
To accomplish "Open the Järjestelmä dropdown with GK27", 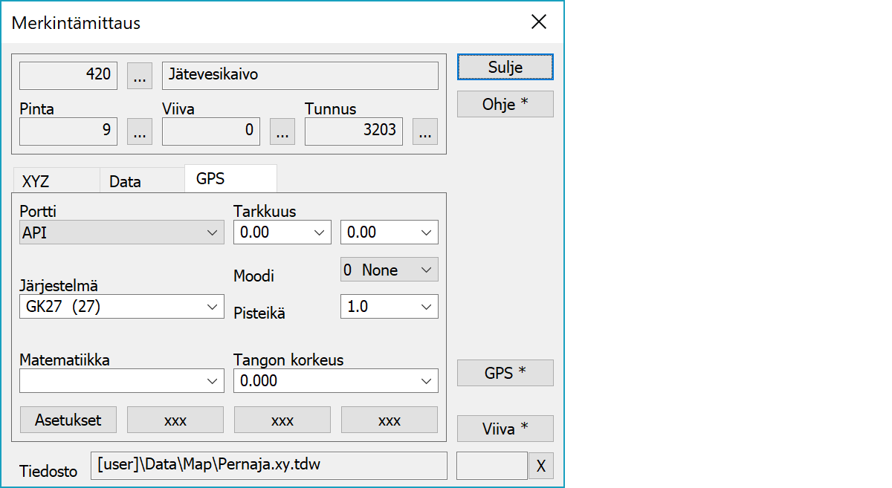I will pyautogui.click(x=121, y=307).
